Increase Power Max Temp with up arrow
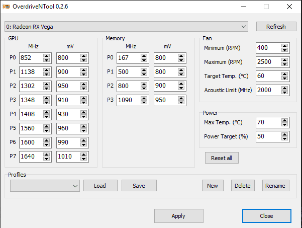 [x=284, y=120]
